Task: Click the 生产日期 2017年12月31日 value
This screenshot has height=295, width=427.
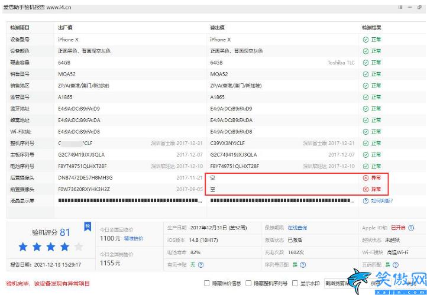Action: point(218,228)
